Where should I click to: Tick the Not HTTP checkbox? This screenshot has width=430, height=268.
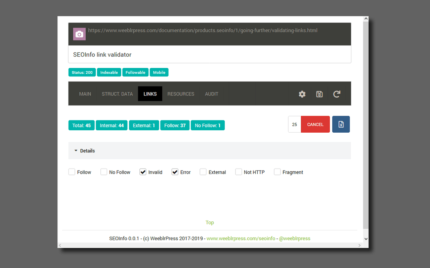239,172
